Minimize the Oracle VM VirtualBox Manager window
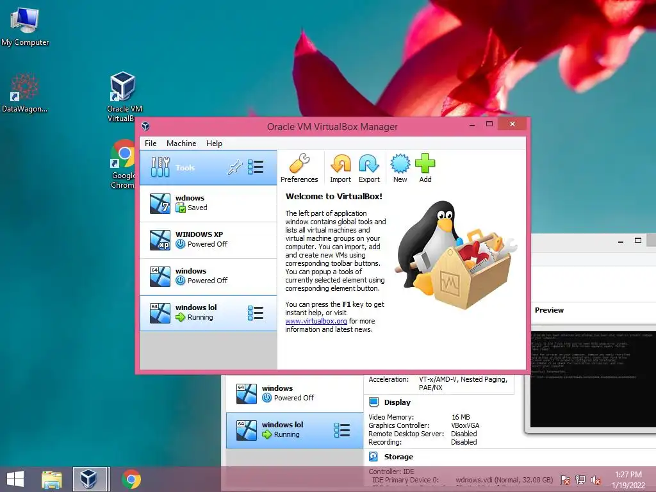This screenshot has height=492, width=656. (x=472, y=125)
